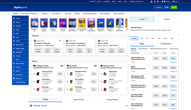Select Cricket in the sidebar

click(20, 56)
